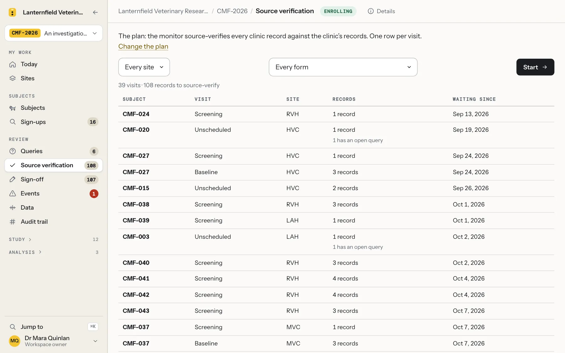Select subject CMF-043 in the table
This screenshot has height=353, width=565.
click(x=136, y=311)
